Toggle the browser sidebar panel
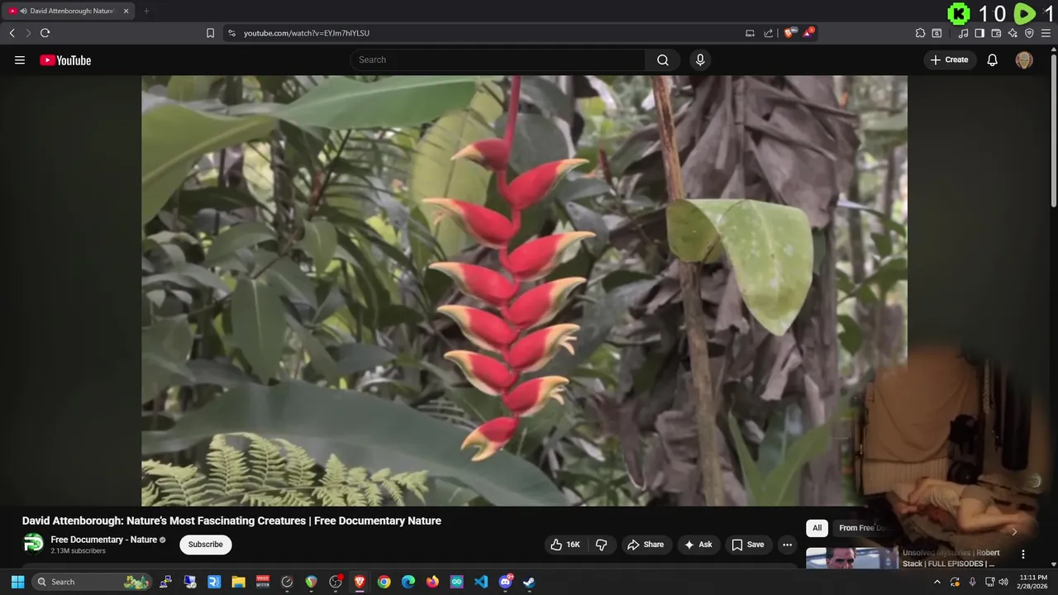This screenshot has height=595, width=1058. (x=979, y=33)
